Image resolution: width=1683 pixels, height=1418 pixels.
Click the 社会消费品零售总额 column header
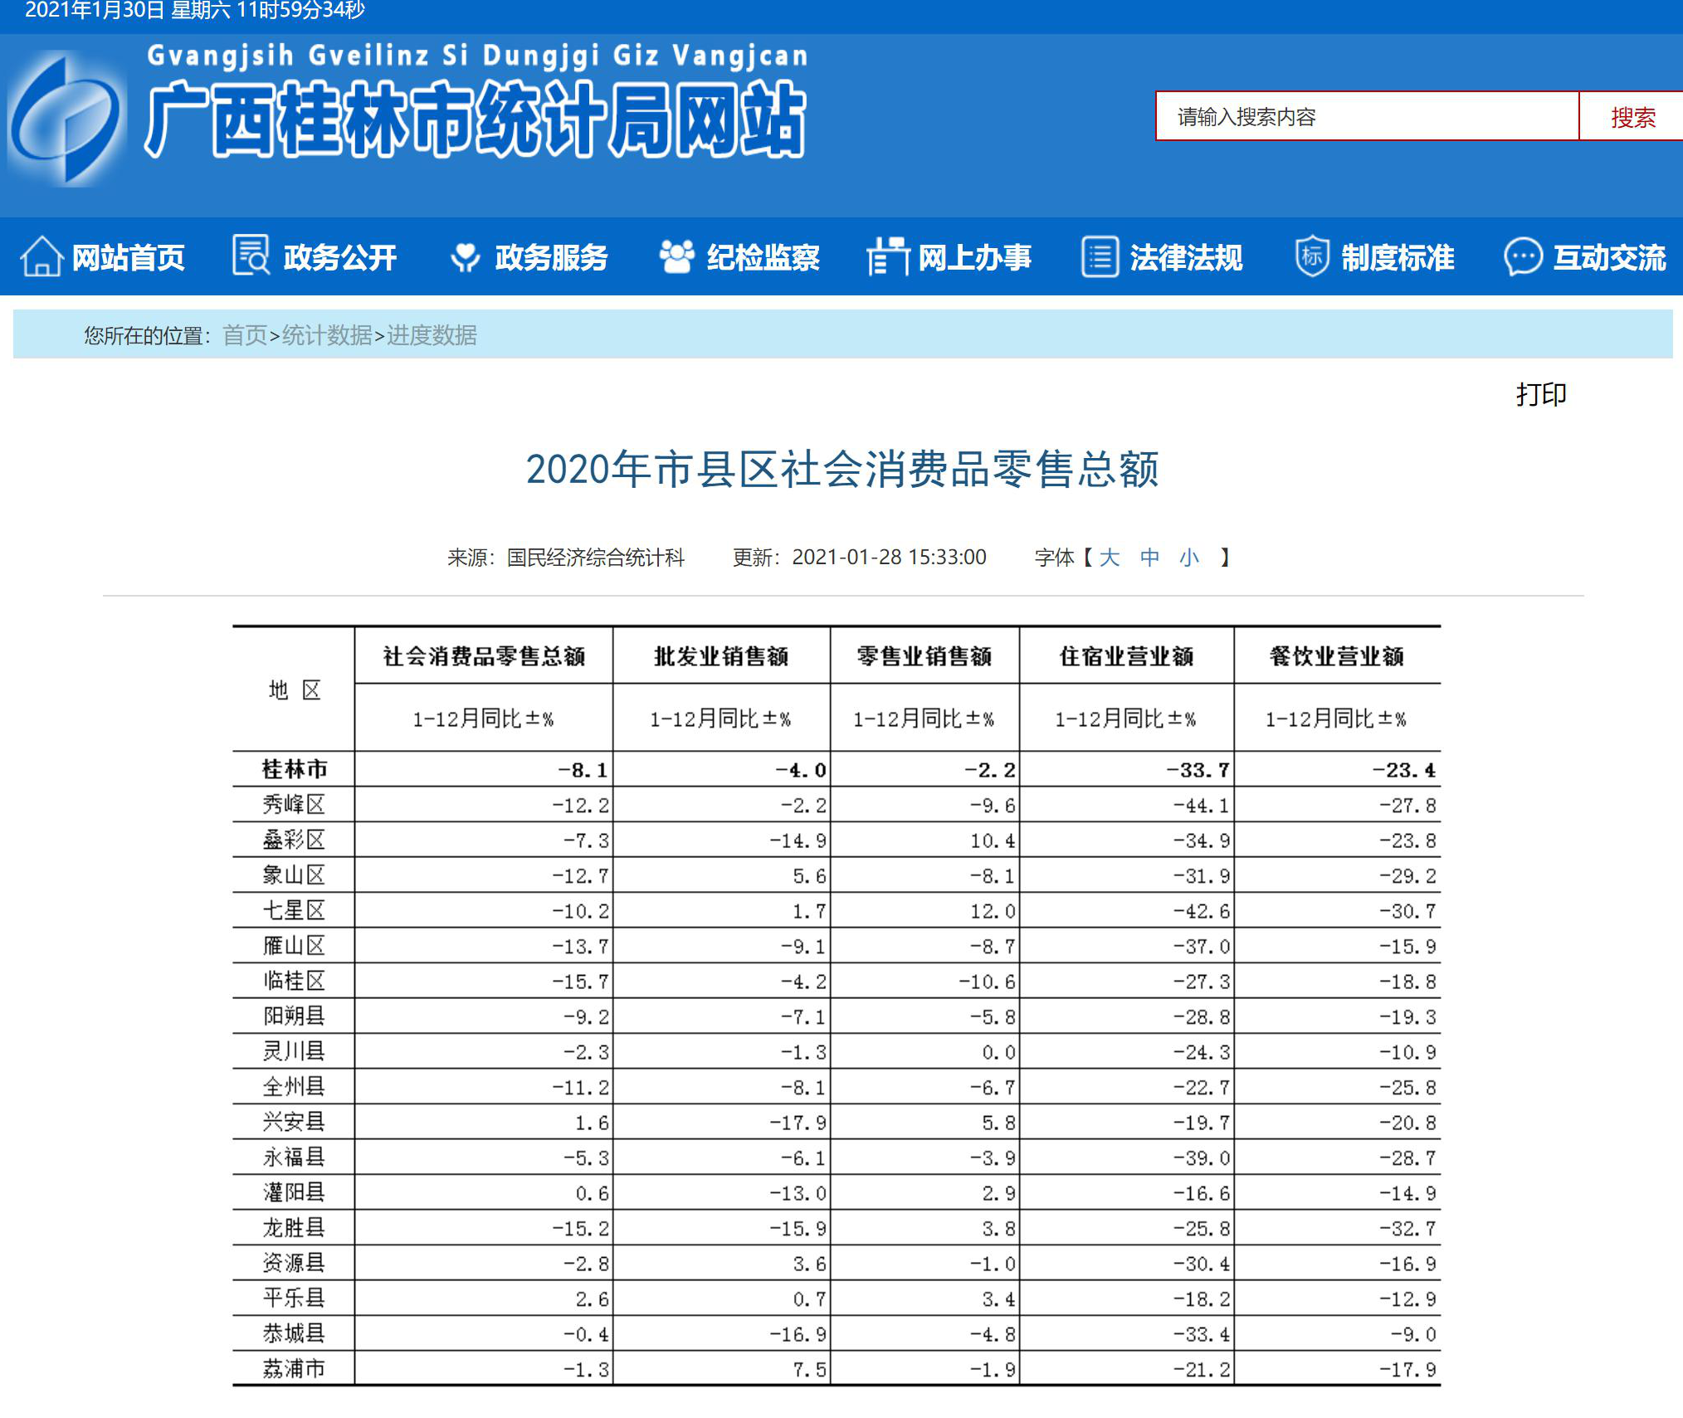click(484, 656)
